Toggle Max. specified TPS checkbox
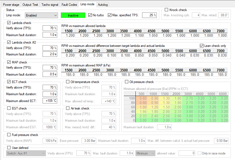This screenshot has width=235, height=160. (x=109, y=15)
